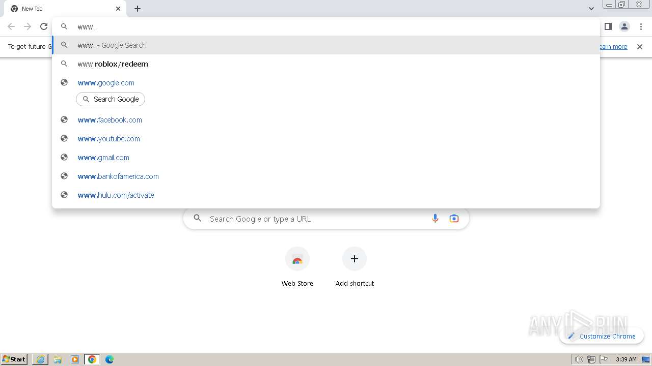This screenshot has width=652, height=366.
Task: Open Google Lens image search camera icon
Action: 454,219
